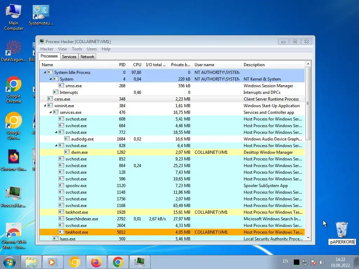Switch to the Network tab
Image resolution: width=359 pixels, height=269 pixels.
pos(87,57)
